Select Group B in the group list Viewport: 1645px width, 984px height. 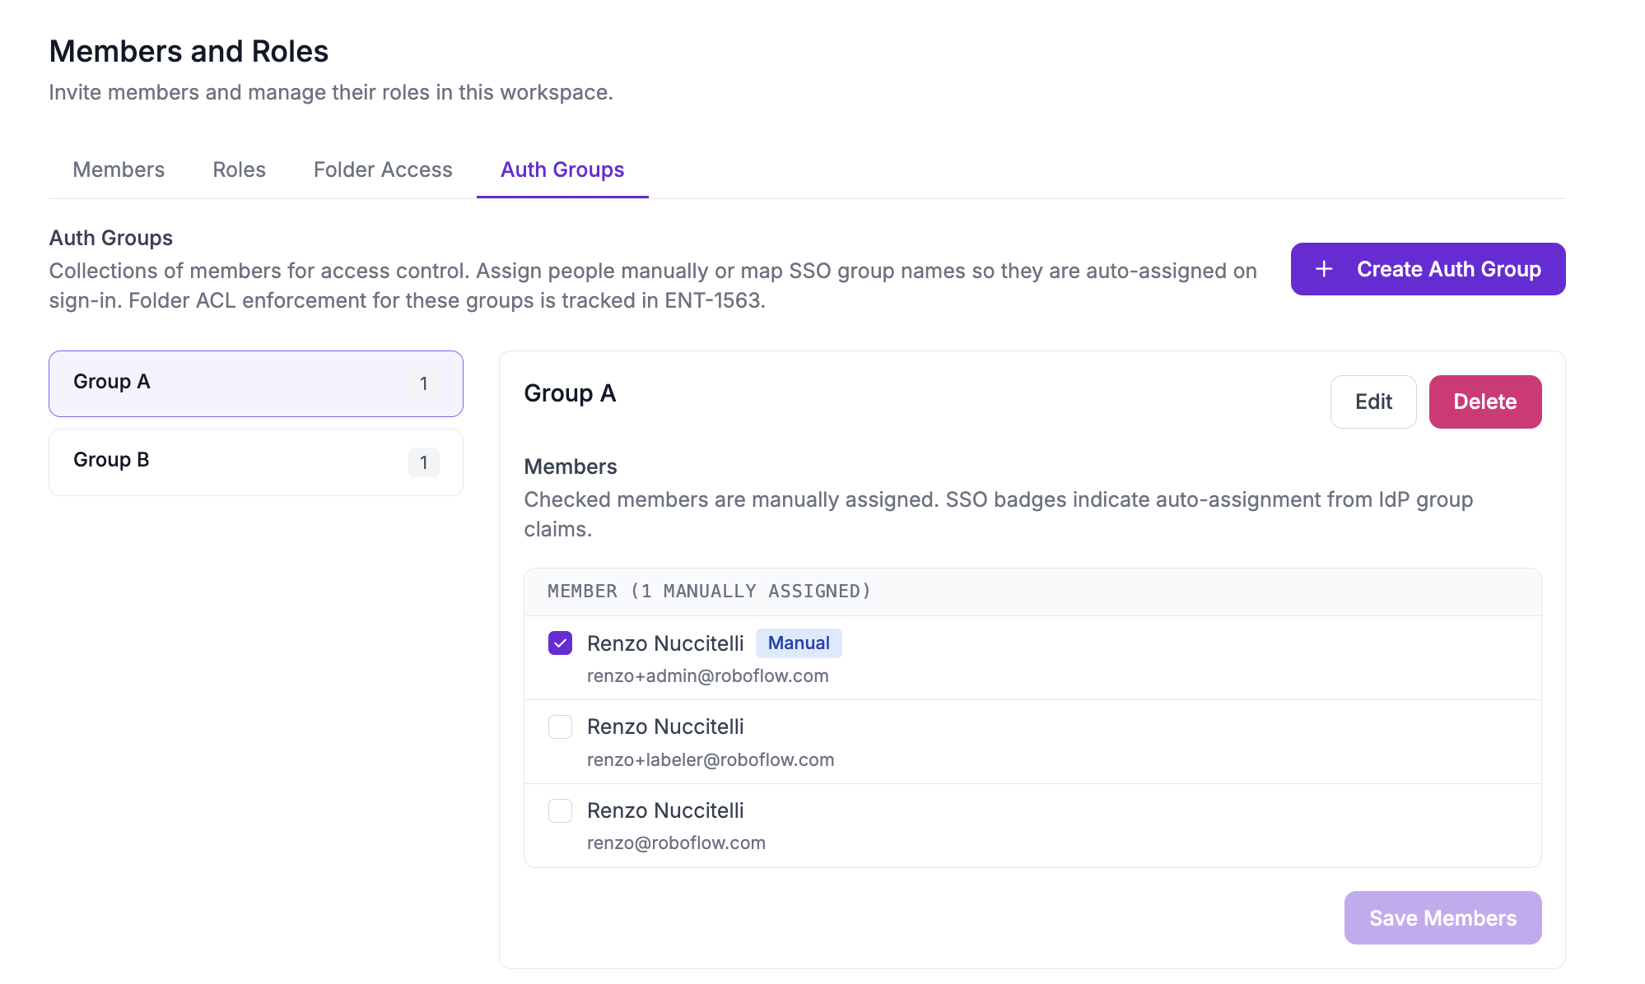pyautogui.click(x=256, y=462)
